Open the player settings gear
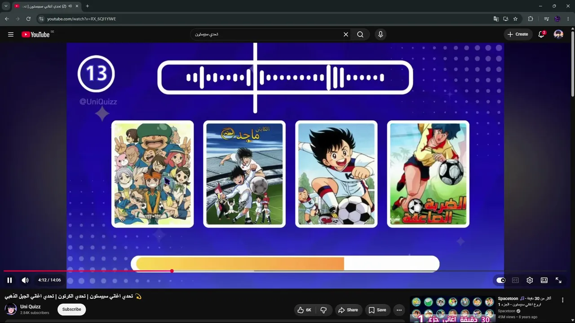The image size is (575, 323). tap(530, 280)
